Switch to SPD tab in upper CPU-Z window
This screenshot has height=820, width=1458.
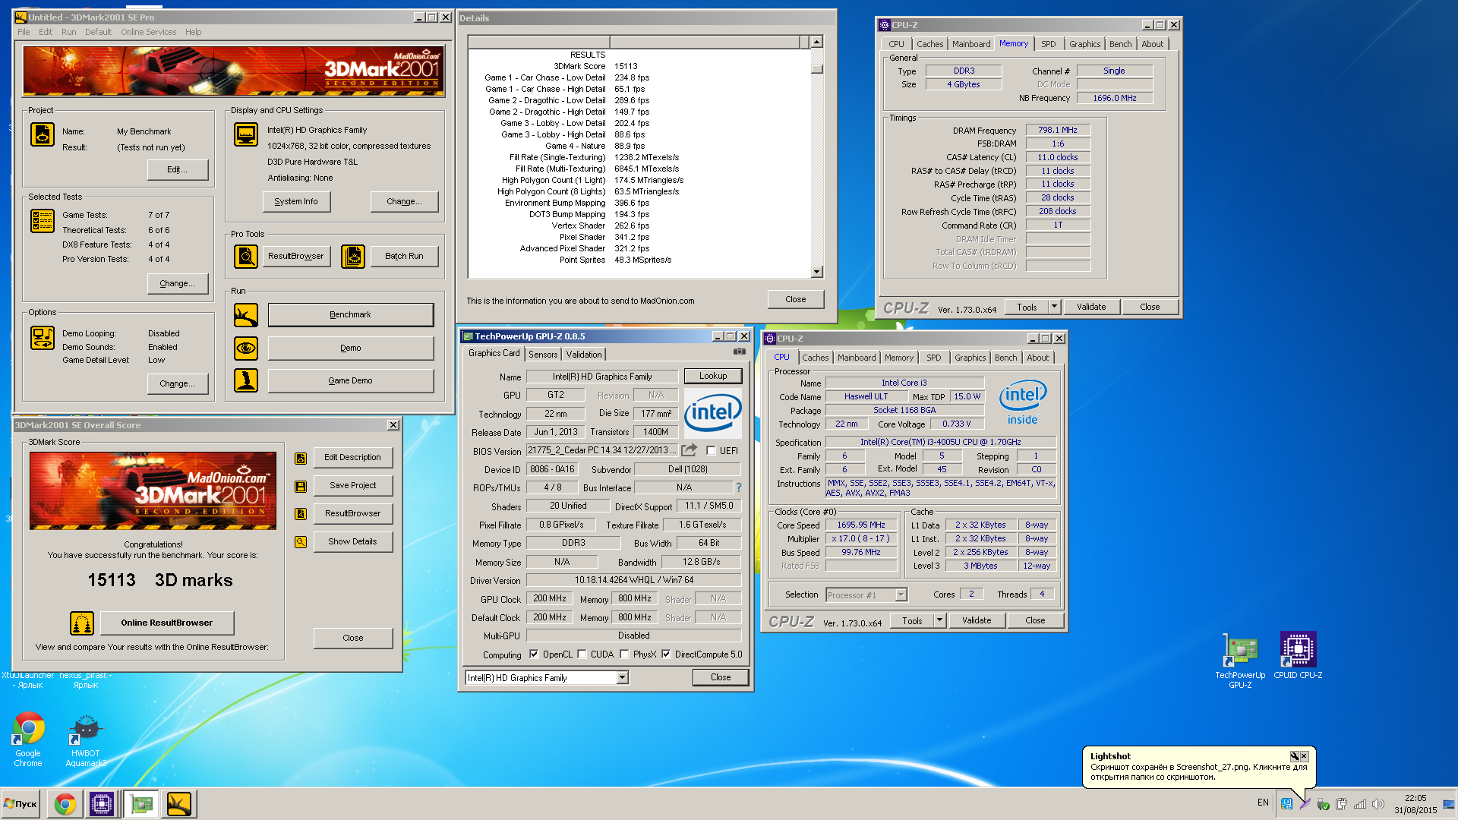point(1048,44)
